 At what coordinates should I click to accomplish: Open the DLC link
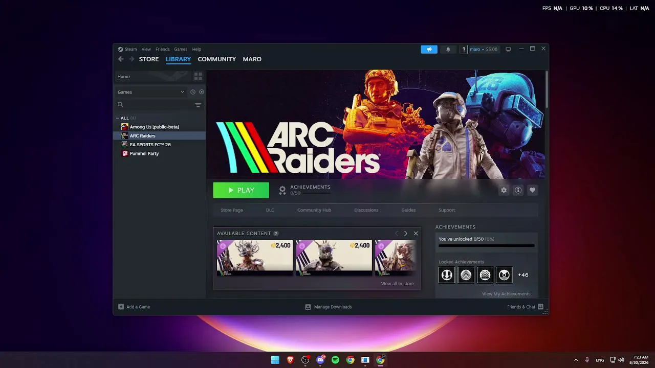(270, 210)
